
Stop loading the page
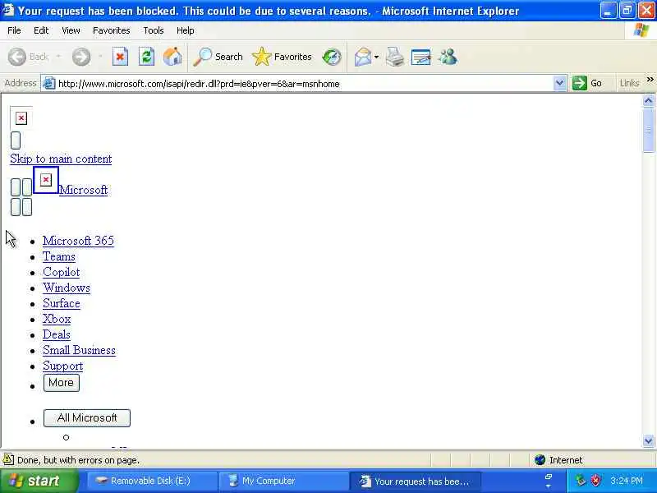(x=120, y=57)
